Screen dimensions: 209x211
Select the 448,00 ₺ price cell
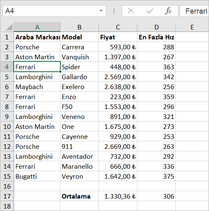tap(118, 67)
